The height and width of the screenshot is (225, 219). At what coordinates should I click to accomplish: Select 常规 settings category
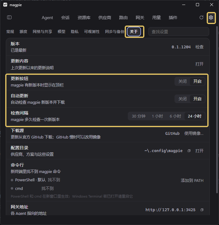pyautogui.click(x=10, y=32)
